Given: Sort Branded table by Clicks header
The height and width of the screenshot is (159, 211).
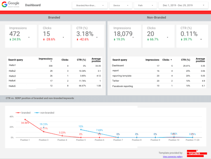Looking at the screenshot, I should click(x=65, y=60).
